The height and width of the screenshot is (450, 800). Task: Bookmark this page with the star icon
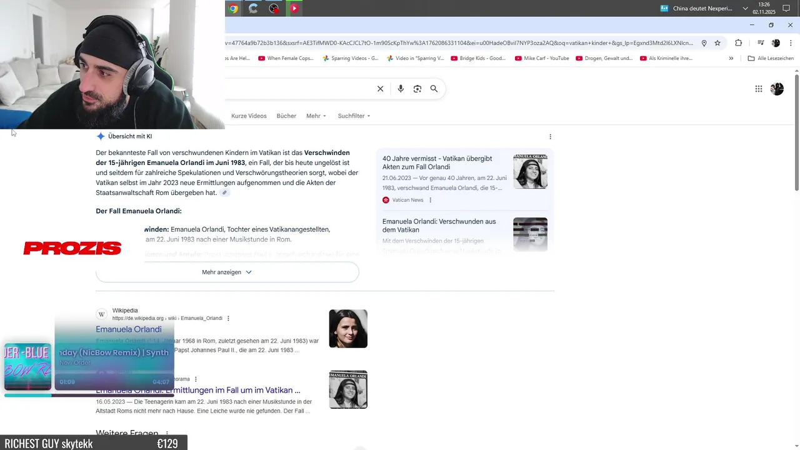(x=717, y=43)
